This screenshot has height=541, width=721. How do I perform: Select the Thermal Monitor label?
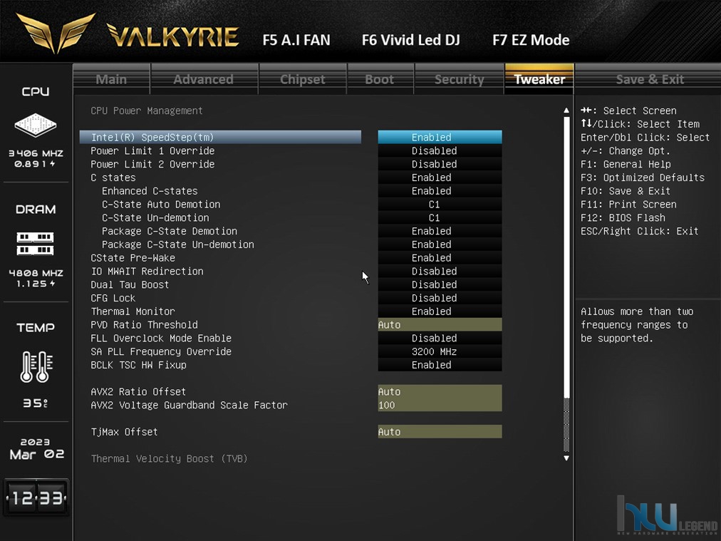(133, 311)
